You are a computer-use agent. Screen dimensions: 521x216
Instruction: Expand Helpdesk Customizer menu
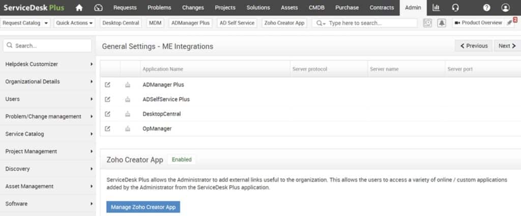[x=48, y=64]
